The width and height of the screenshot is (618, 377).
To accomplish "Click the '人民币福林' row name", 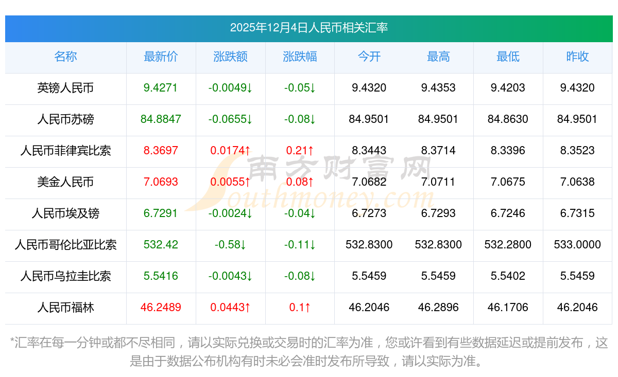I will click(65, 308).
